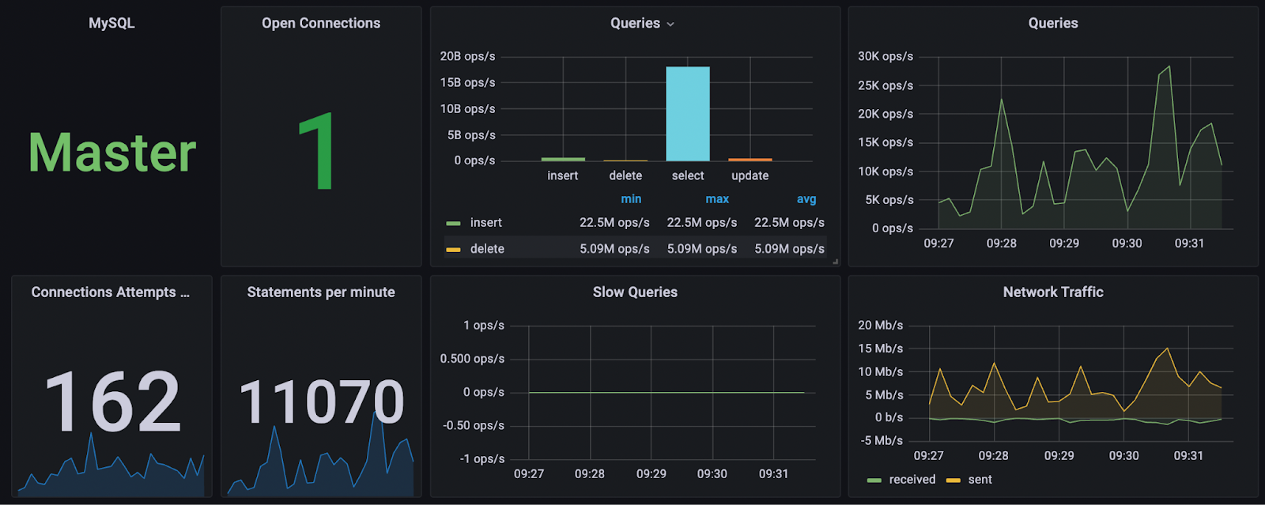The height and width of the screenshot is (505, 1265).
Task: Click the yellow delete legend color swatch
Action: 453,250
